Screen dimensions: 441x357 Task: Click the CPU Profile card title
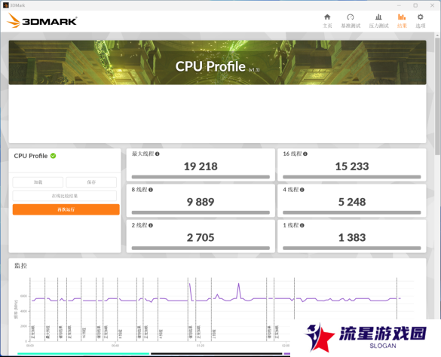coord(31,156)
